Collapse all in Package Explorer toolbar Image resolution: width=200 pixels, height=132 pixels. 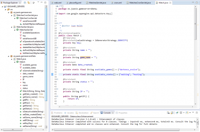pyautogui.click(x=25, y=3)
